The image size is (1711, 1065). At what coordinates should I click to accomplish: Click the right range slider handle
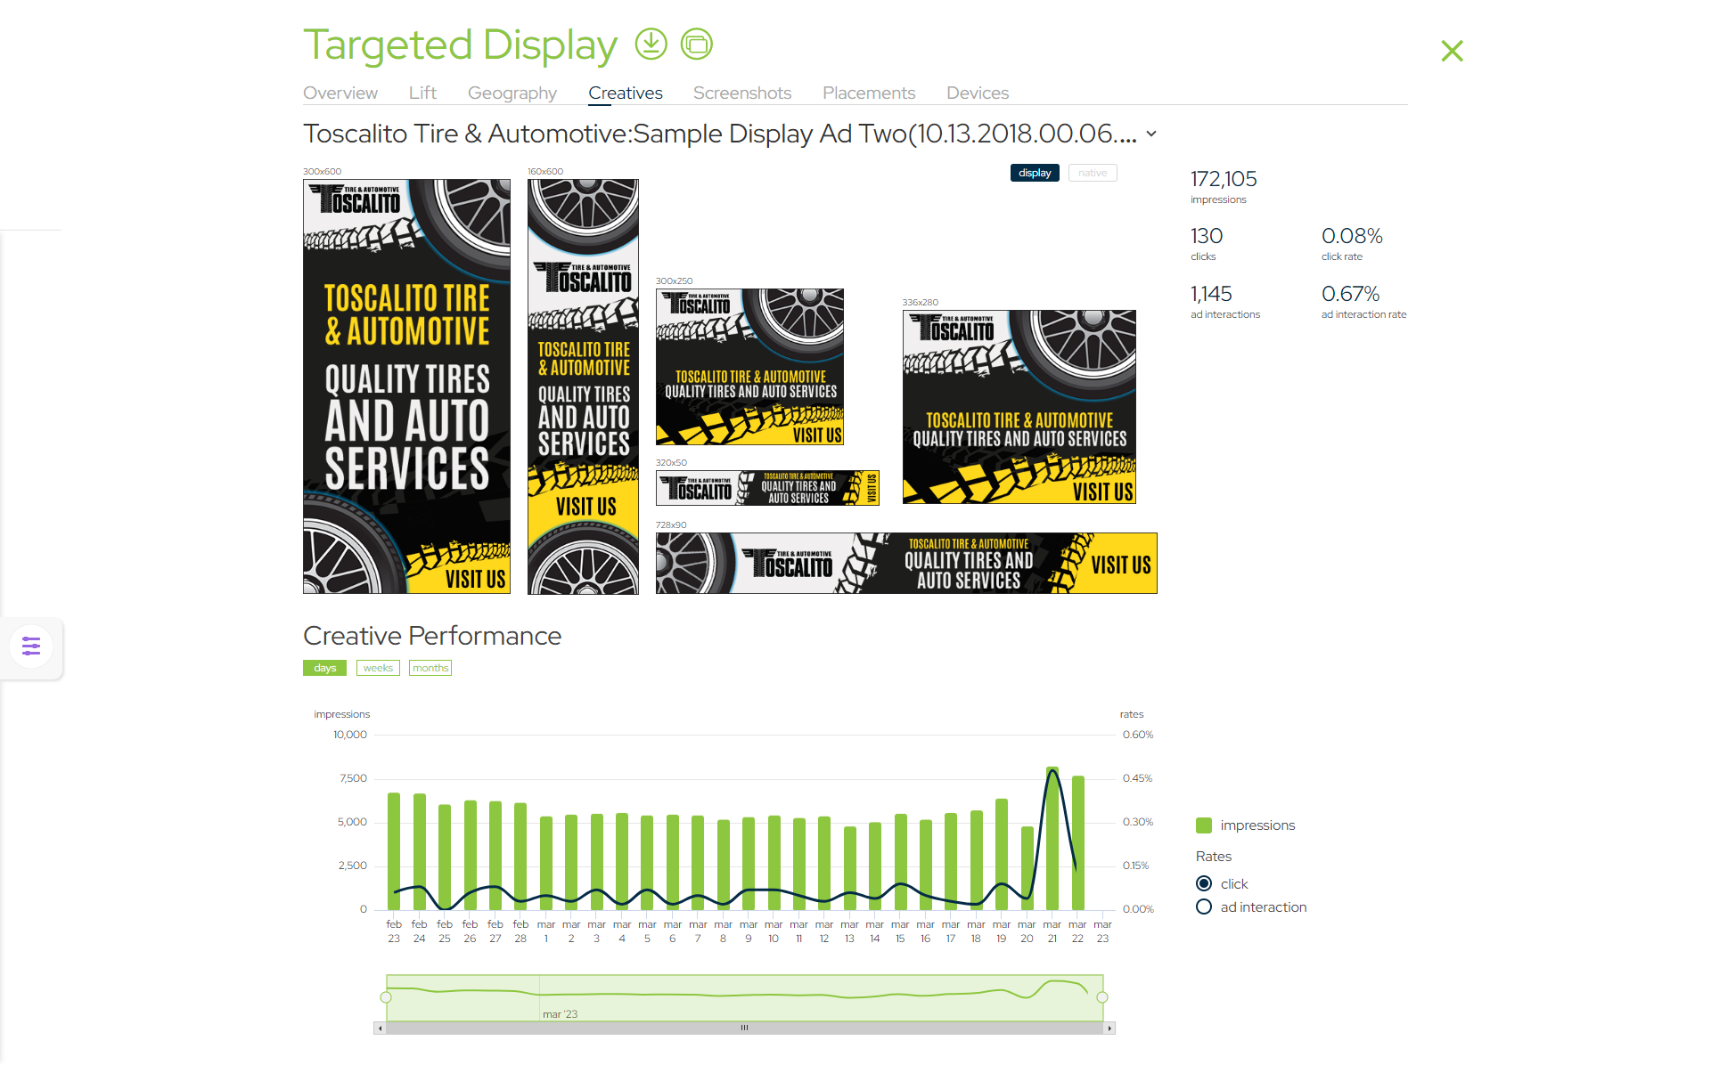click(x=1102, y=997)
